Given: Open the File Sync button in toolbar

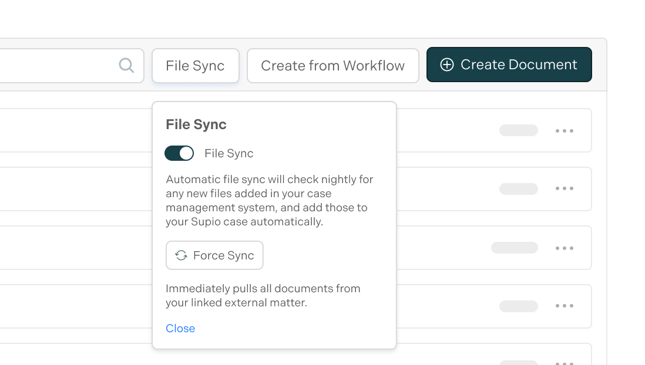Looking at the screenshot, I should (x=196, y=66).
